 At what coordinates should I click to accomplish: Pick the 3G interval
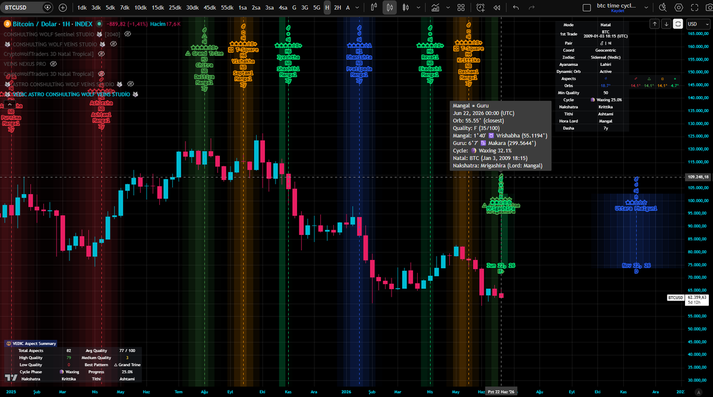pyautogui.click(x=305, y=8)
